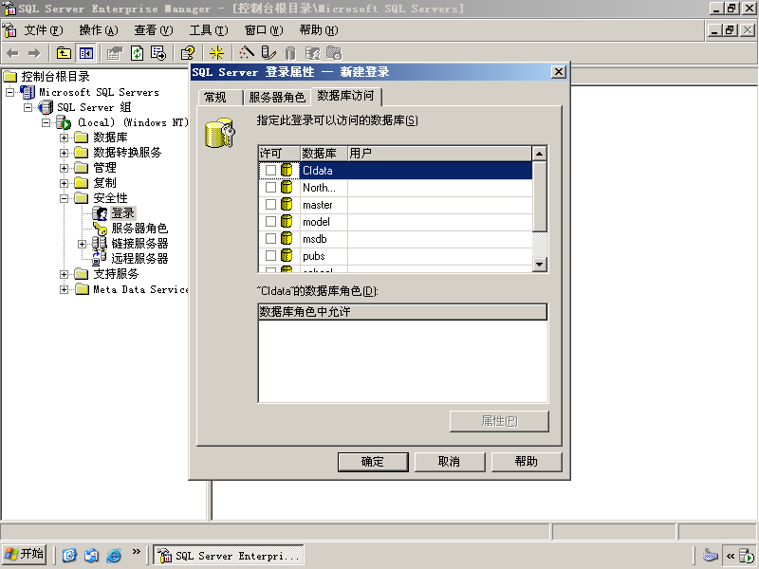The height and width of the screenshot is (569, 759).
Task: Collapse the 安全性 folder
Action: point(64,198)
